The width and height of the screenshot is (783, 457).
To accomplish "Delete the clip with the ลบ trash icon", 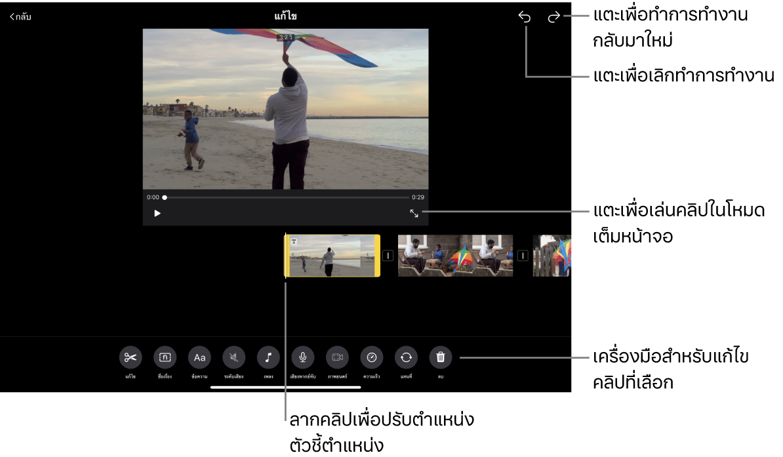I will tap(441, 357).
